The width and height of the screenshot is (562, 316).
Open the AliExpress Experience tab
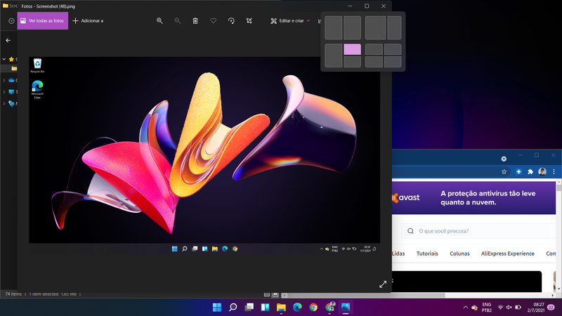[x=507, y=254]
